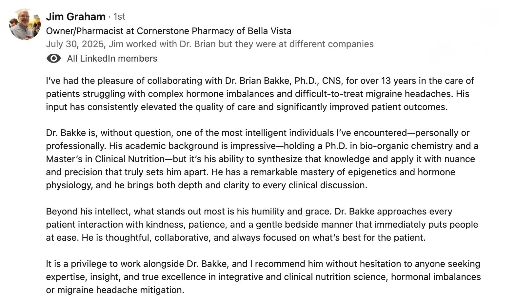Click "Dr. Brian Bakke, Ph.D., CNS" in first paragraph
This screenshot has width=516, height=300.
(x=281, y=81)
